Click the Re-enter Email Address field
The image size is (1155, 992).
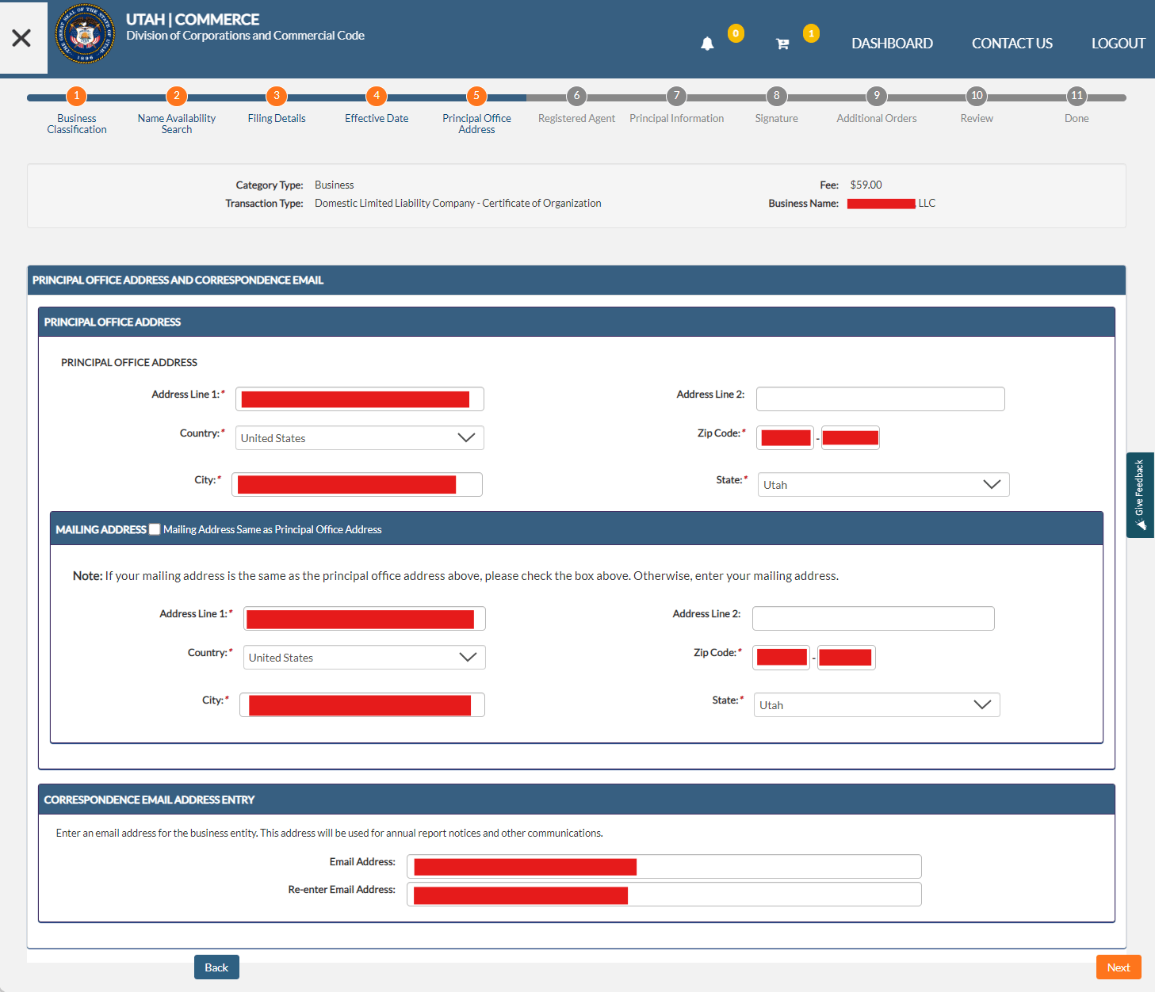click(x=664, y=894)
